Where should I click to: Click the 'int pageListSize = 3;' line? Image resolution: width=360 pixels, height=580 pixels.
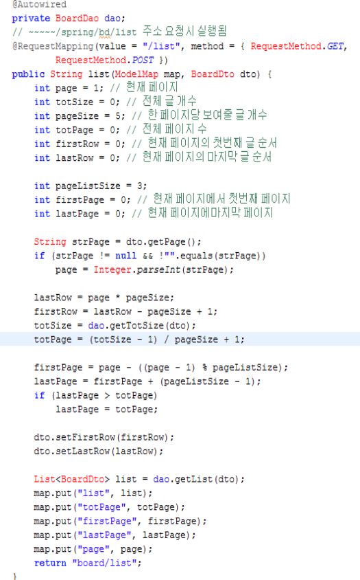click(91, 186)
